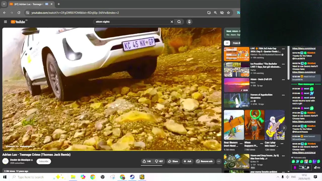Clear the search box with the X
Screen dimensions: 322x181
coord(172,22)
